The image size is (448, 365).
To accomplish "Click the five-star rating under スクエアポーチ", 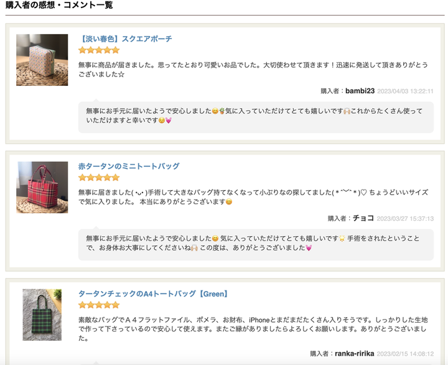I will coord(99,50).
